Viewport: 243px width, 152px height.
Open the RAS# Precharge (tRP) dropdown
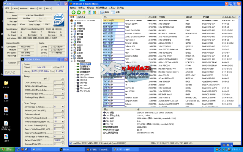[x=63, y=93]
